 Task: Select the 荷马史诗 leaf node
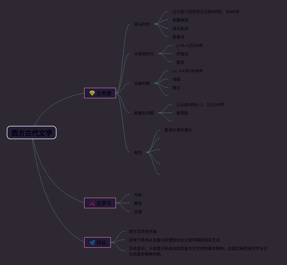(180, 28)
